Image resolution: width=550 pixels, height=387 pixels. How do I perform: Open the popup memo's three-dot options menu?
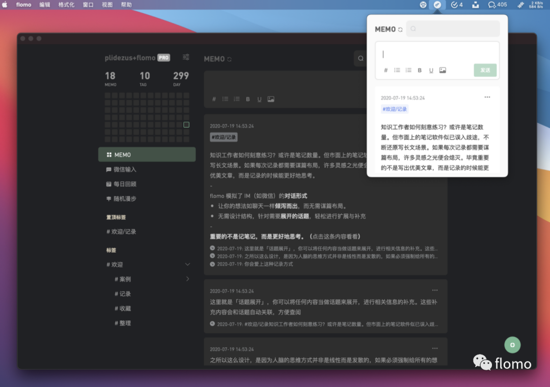487,97
